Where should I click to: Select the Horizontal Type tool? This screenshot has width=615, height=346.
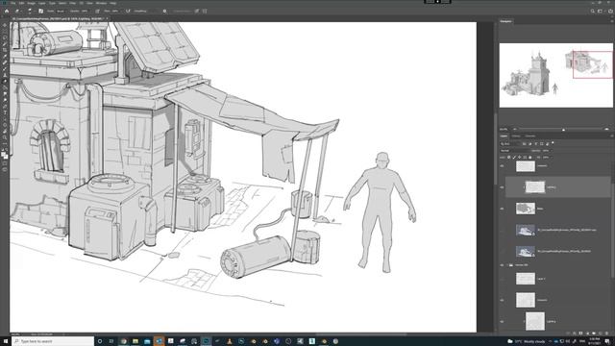(x=5, y=113)
